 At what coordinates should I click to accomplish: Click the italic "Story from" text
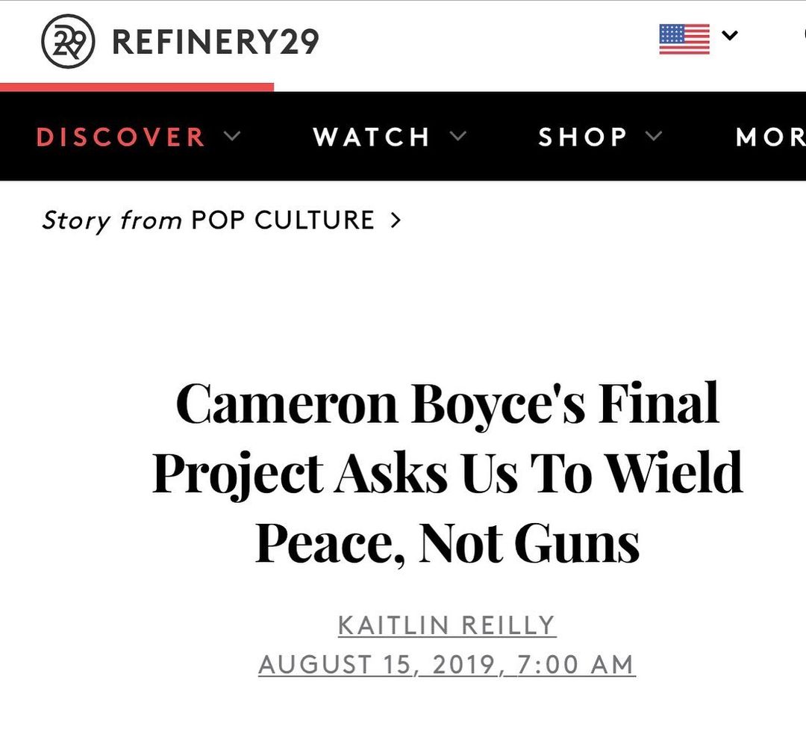click(x=111, y=220)
